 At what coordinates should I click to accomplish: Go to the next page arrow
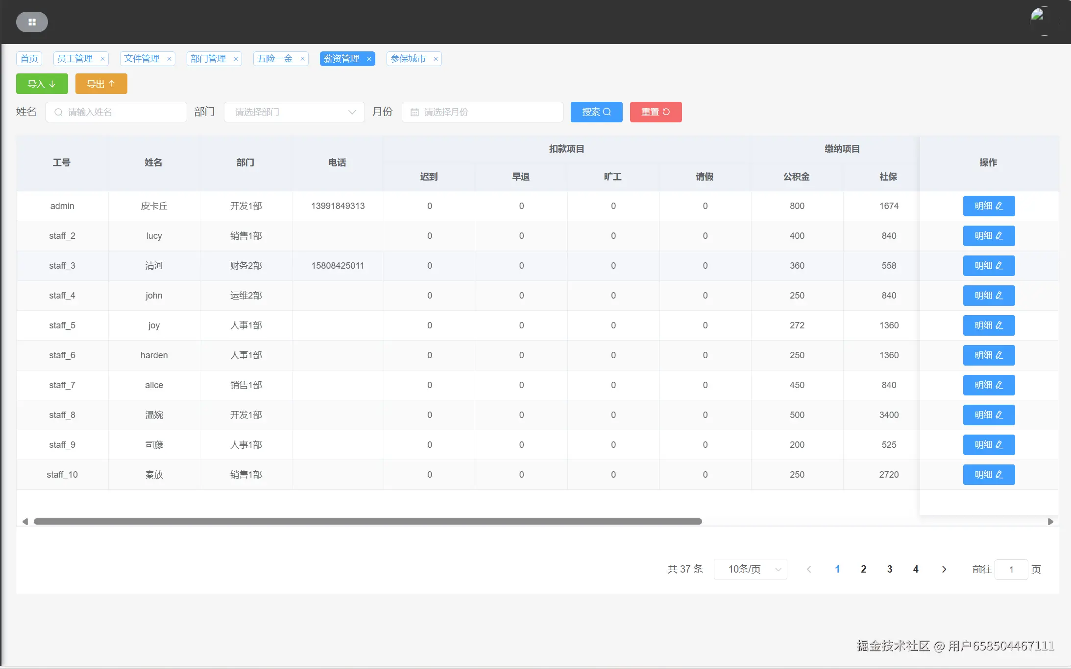coord(944,569)
